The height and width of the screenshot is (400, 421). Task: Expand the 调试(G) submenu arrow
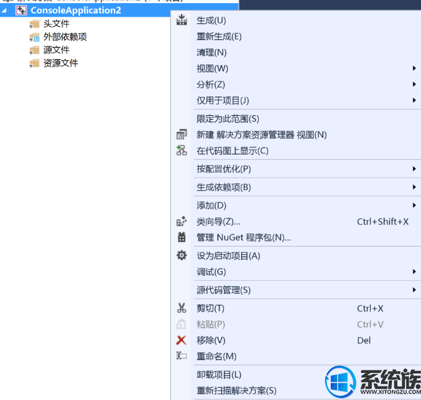point(415,272)
